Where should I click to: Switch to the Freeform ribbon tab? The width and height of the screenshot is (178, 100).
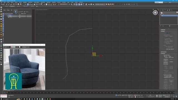pyautogui.click(x=12, y=6)
